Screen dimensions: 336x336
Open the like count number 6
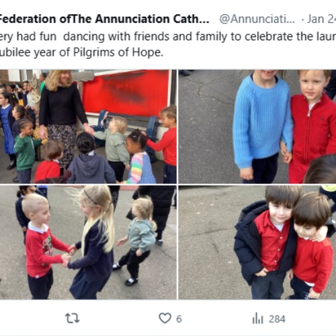[179, 319]
